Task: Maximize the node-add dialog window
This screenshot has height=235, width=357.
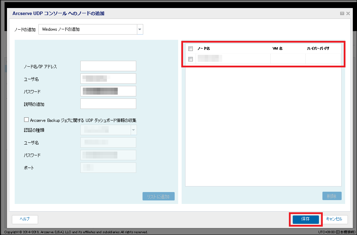Action: [342, 14]
